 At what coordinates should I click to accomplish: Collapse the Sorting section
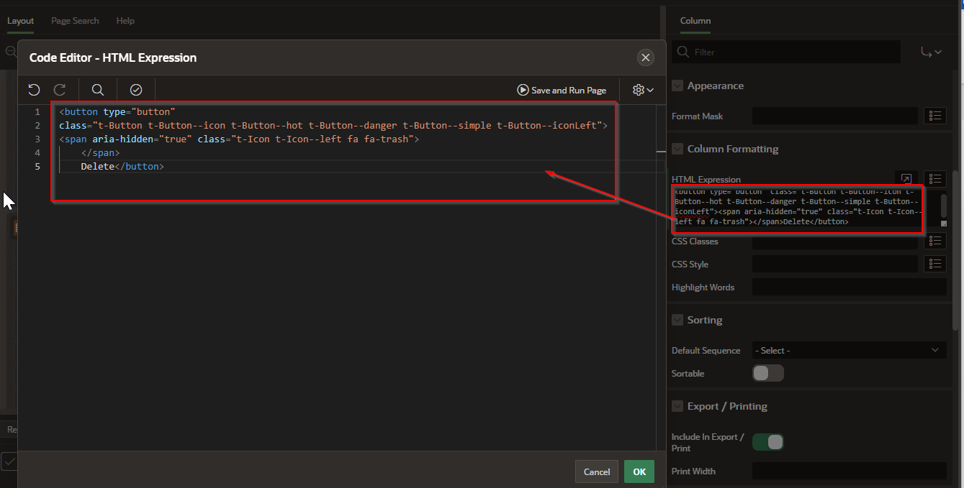click(x=677, y=320)
